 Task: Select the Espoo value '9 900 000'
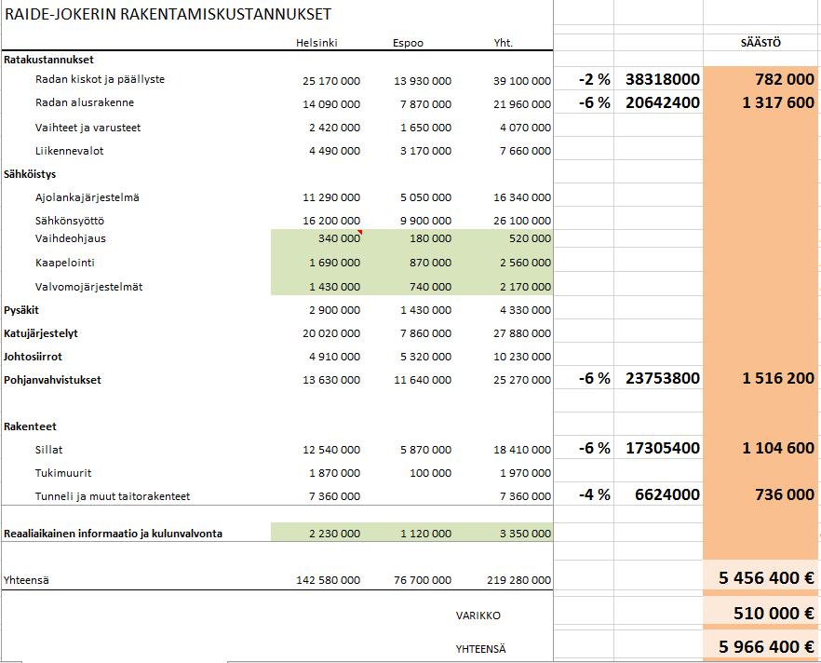point(425,221)
